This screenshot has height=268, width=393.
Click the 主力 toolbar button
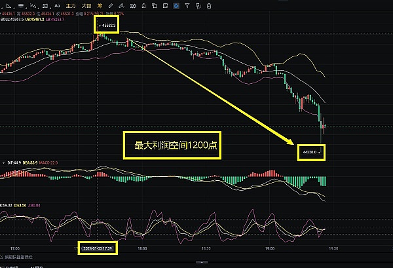(x=71, y=4)
